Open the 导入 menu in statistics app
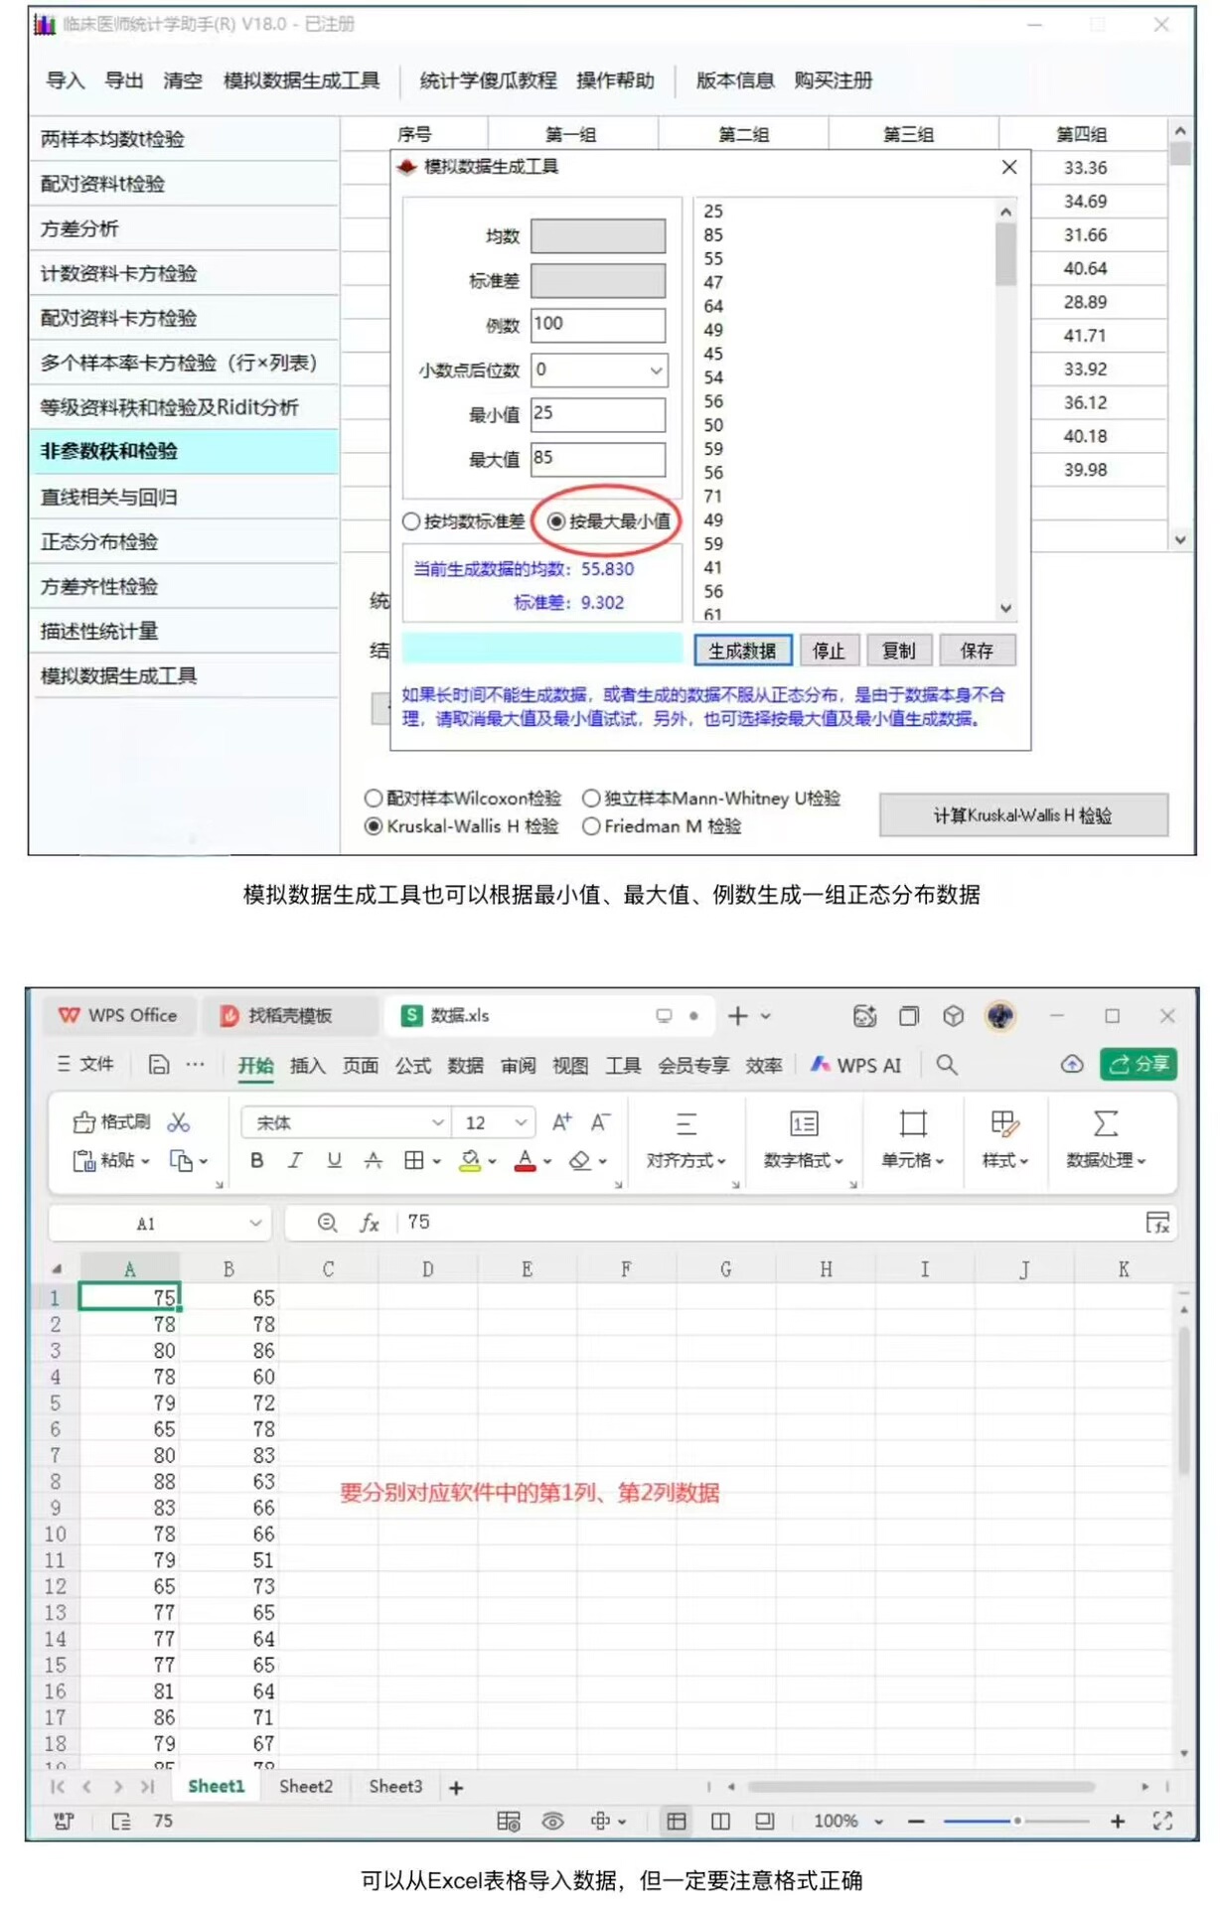 (66, 80)
